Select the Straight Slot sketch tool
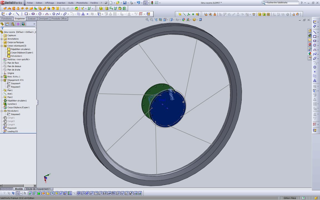The width and height of the screenshot is (320, 200). [33, 14]
